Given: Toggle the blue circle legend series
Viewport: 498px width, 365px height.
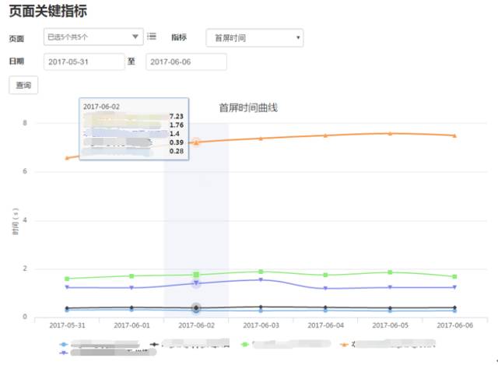Looking at the screenshot, I should coord(65,343).
